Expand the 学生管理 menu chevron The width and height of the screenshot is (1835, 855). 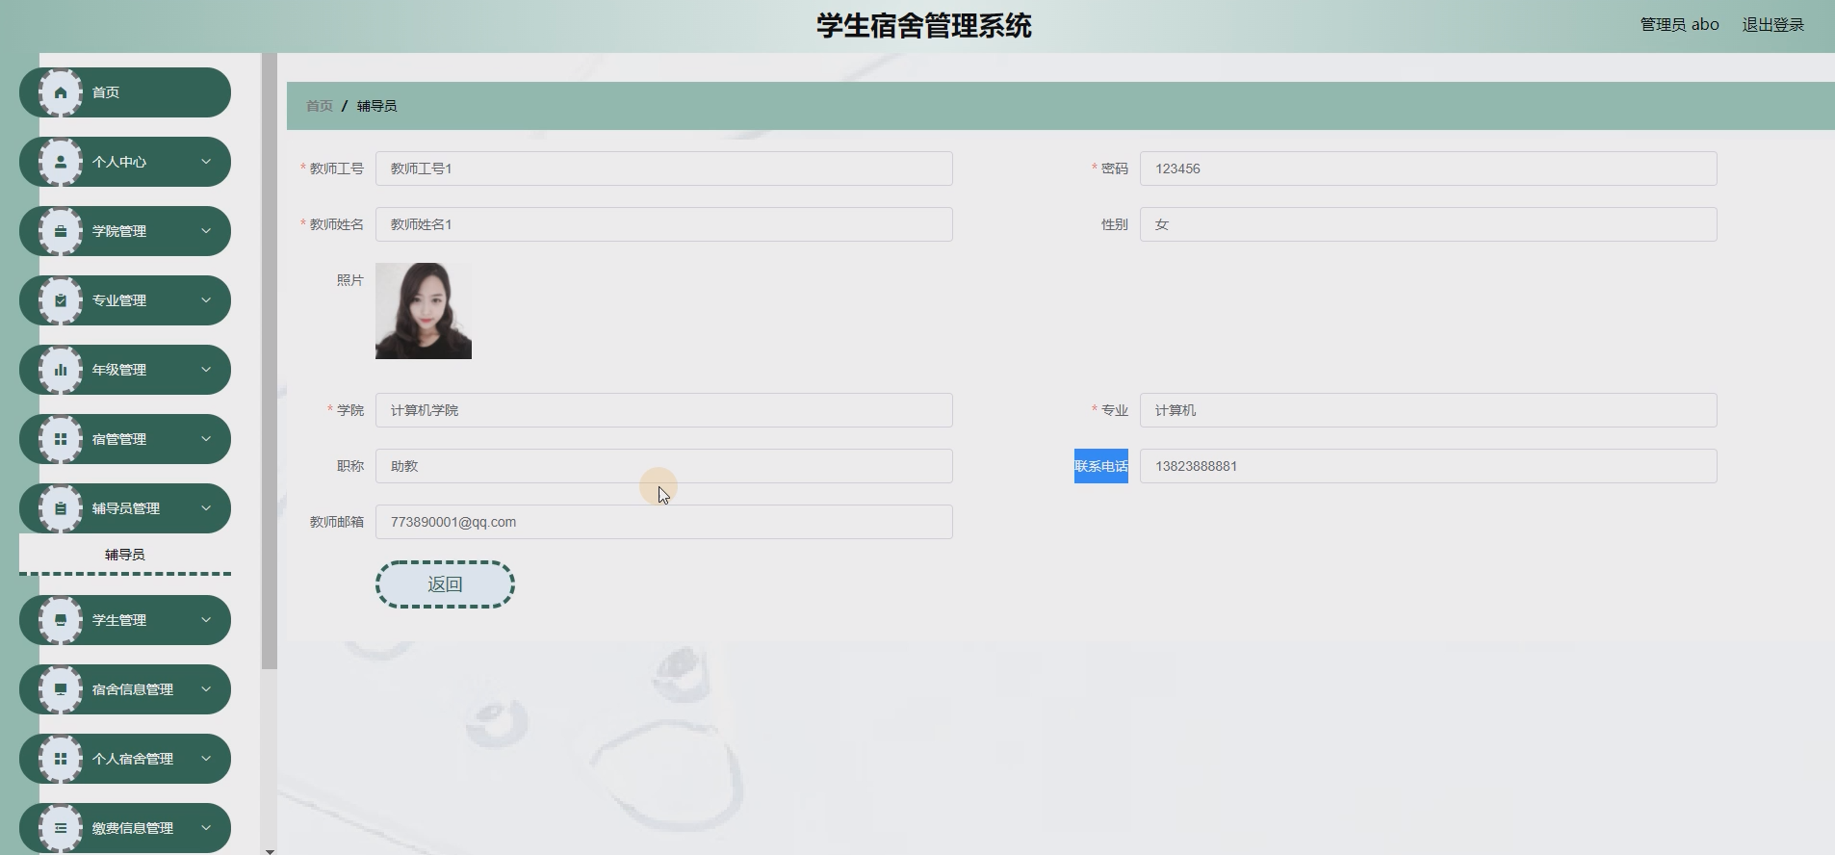point(206,620)
